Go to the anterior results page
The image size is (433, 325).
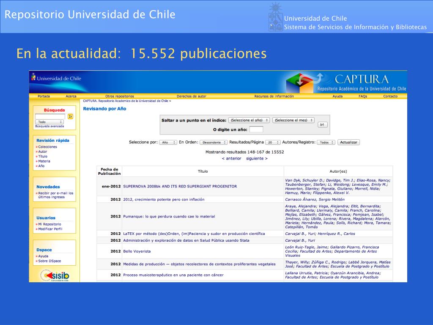232,158
